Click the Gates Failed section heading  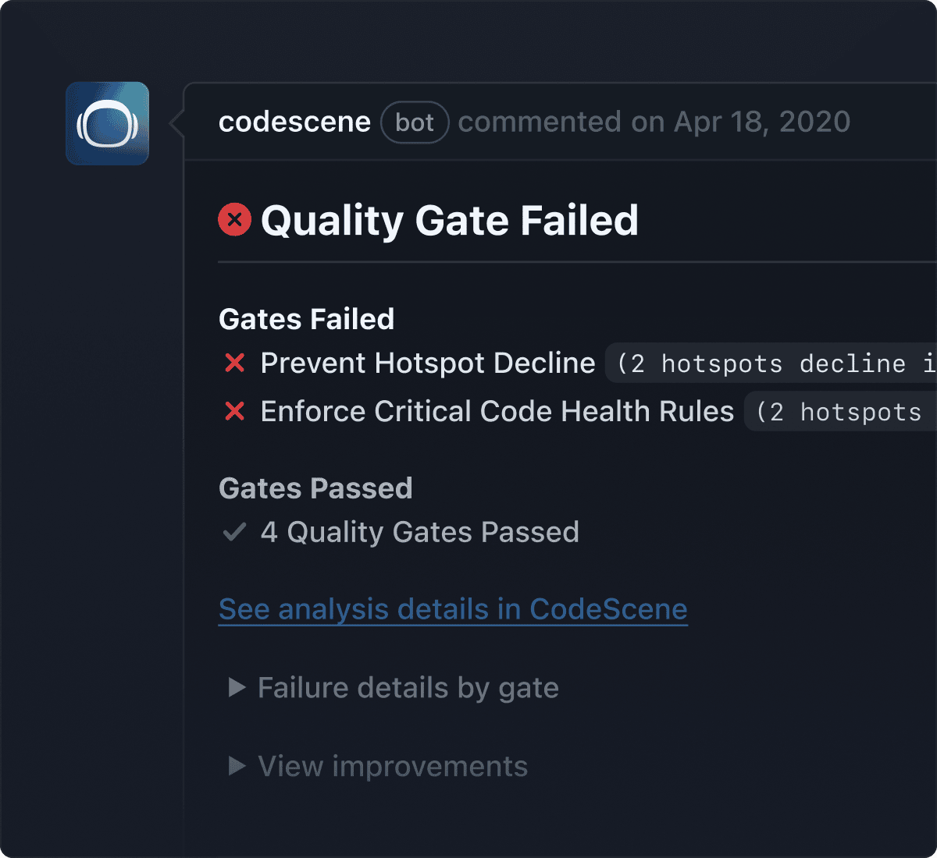coord(307,319)
